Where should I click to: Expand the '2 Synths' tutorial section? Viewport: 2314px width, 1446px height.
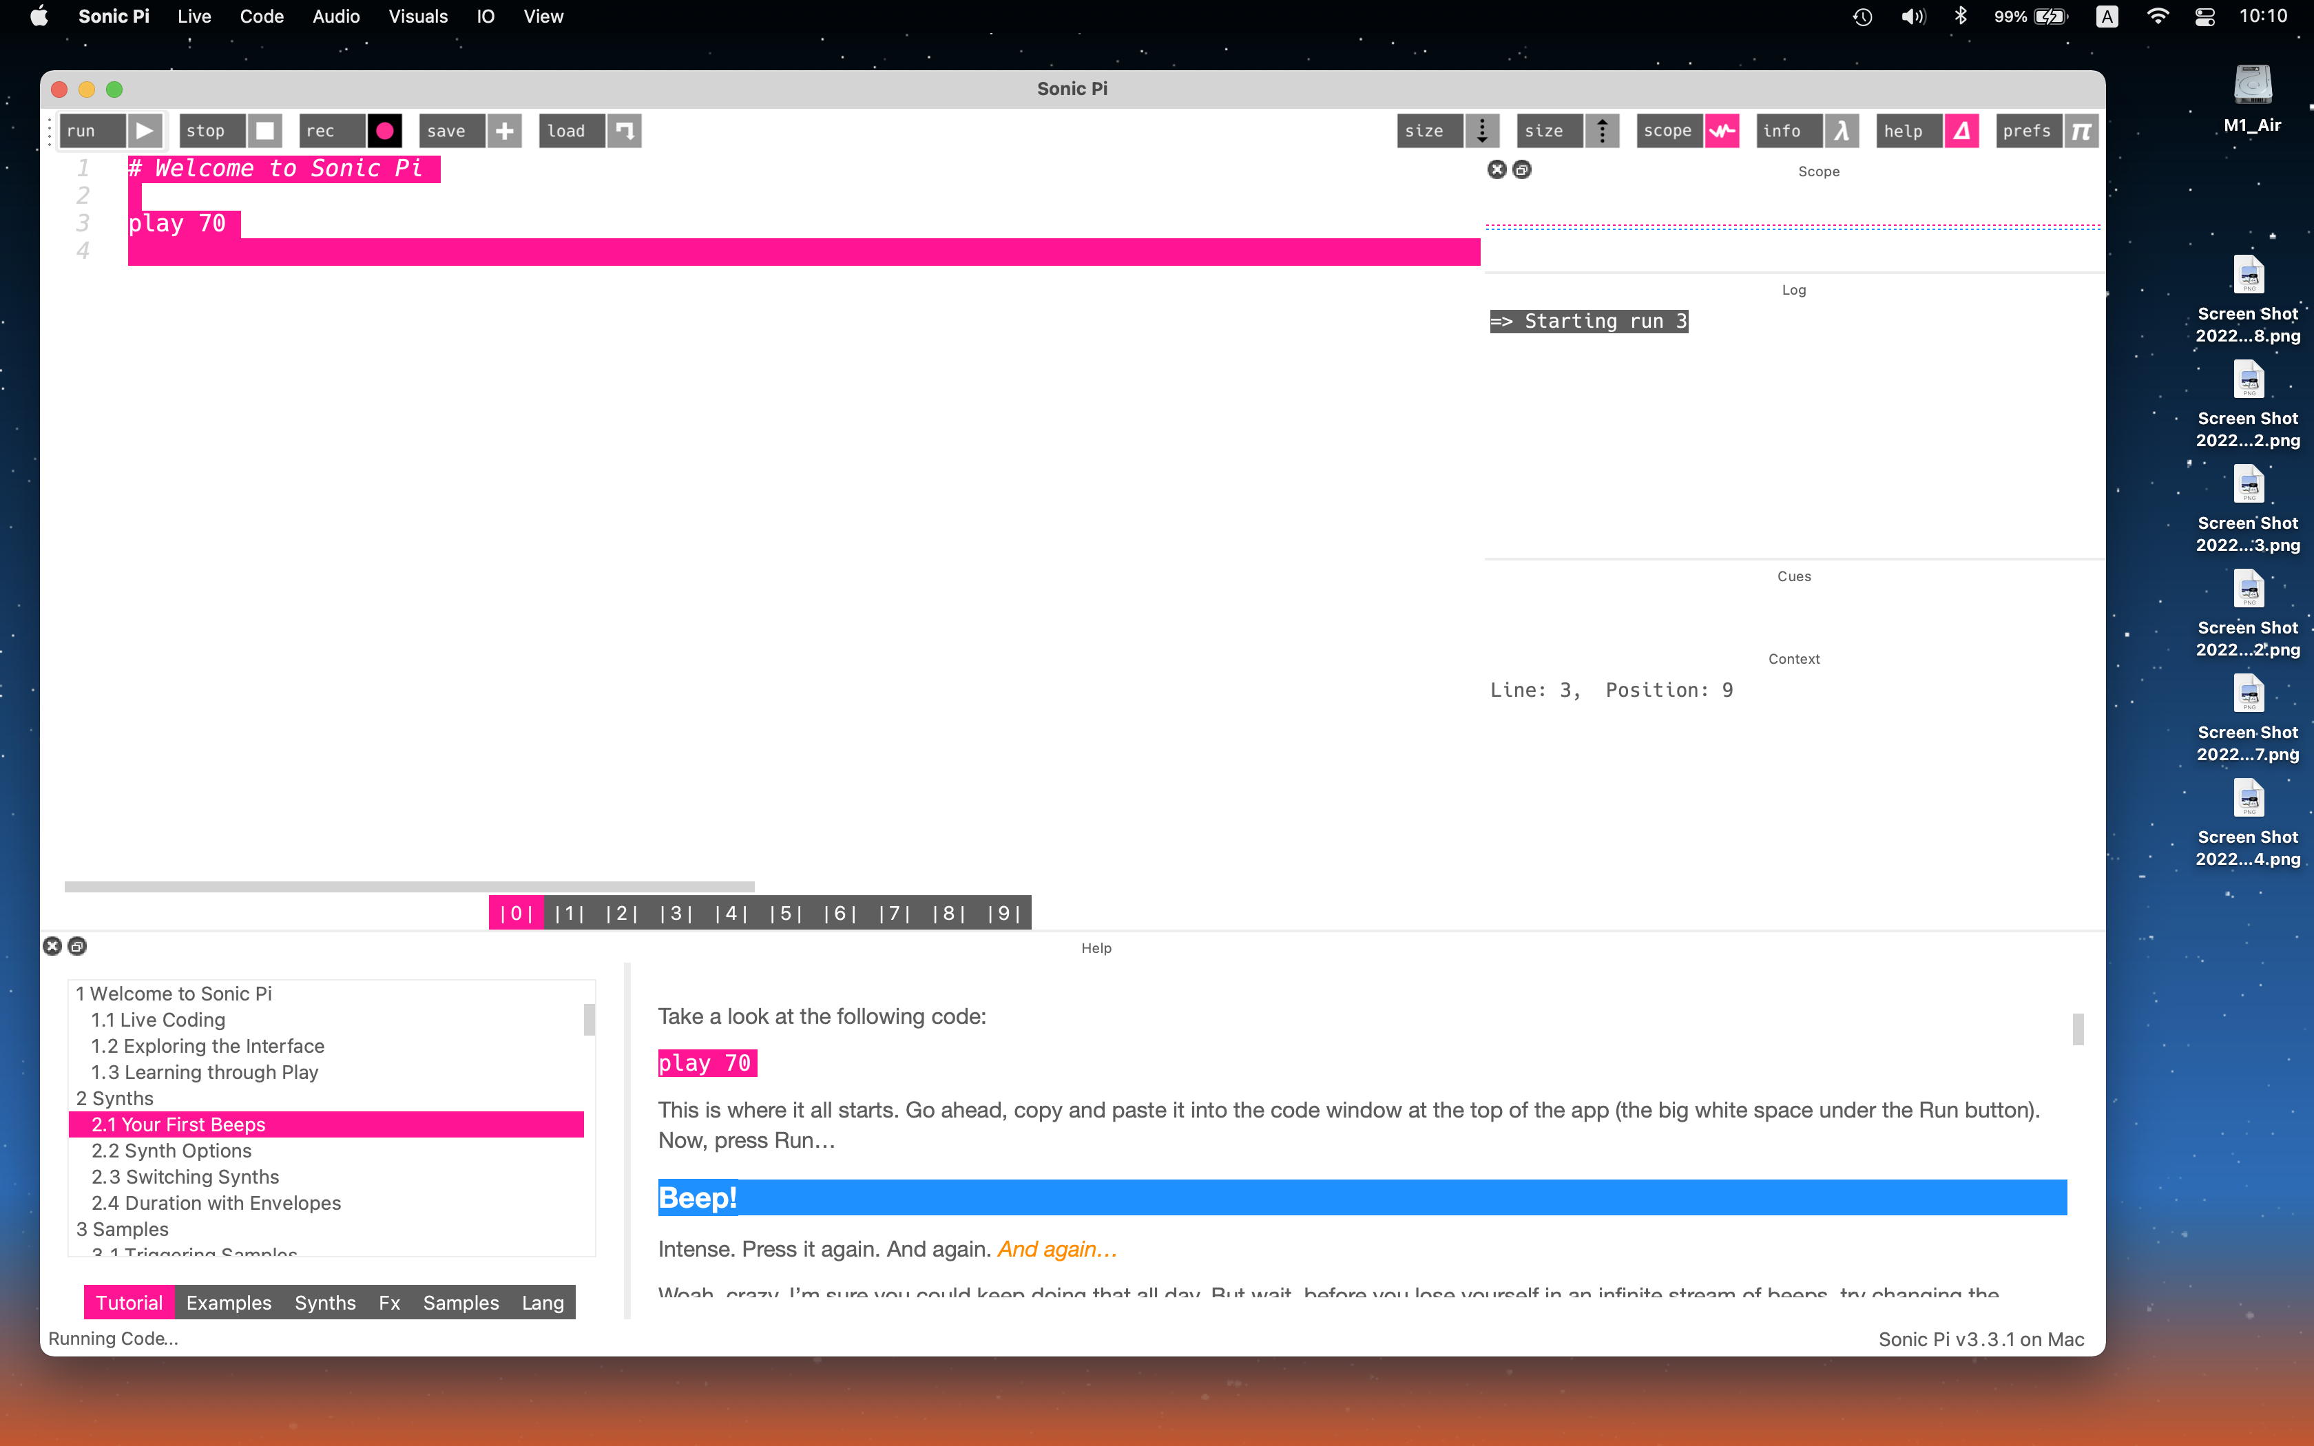[115, 1098]
